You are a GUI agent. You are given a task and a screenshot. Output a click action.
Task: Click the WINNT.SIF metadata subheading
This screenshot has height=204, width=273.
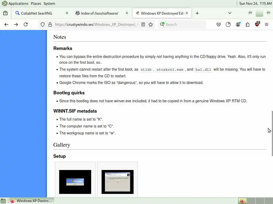(x=75, y=111)
